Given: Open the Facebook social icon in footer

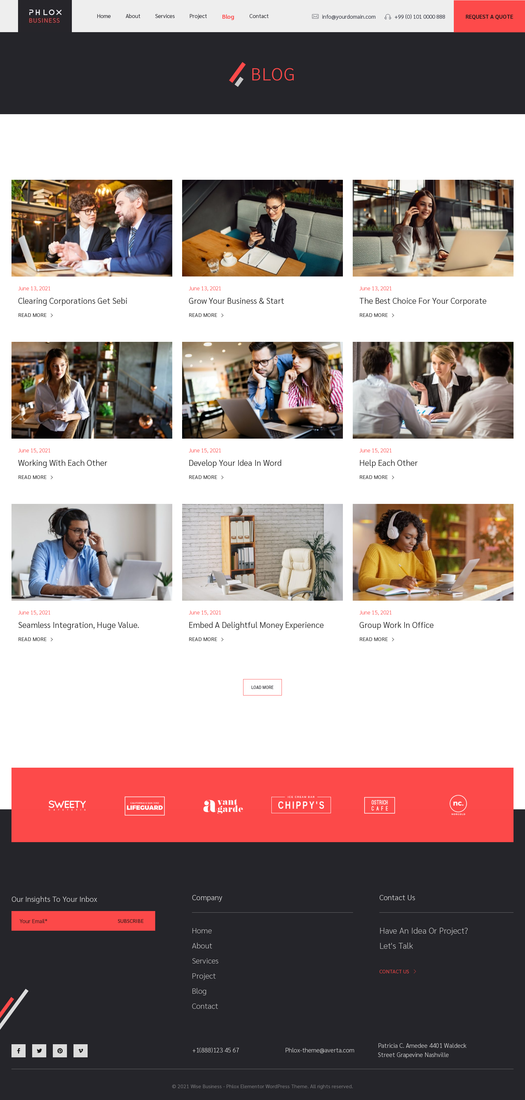Looking at the screenshot, I should 18,1050.
